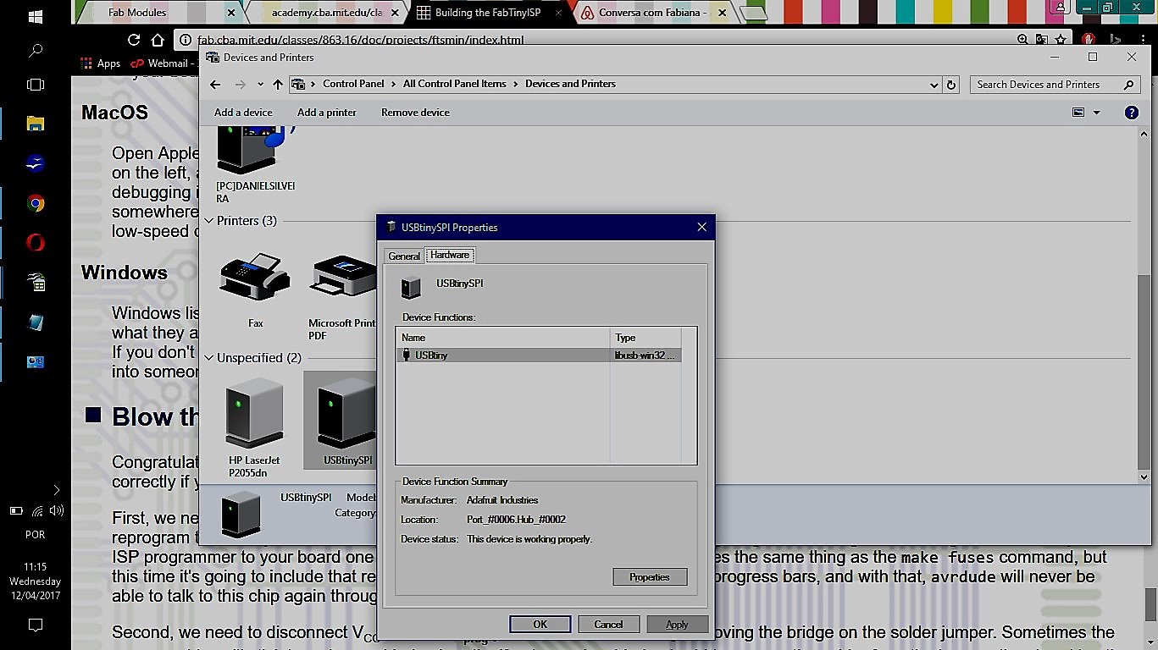
Task: Go to Chrome's home page
Action: click(x=158, y=40)
